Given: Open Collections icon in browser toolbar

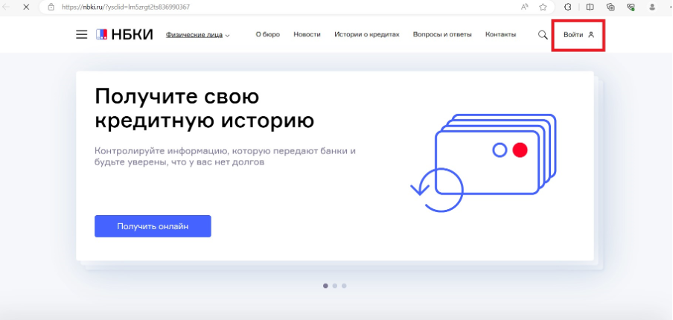Looking at the screenshot, I should click(610, 7).
